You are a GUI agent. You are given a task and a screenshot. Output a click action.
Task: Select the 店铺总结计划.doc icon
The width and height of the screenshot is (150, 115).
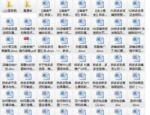tap(10, 58)
